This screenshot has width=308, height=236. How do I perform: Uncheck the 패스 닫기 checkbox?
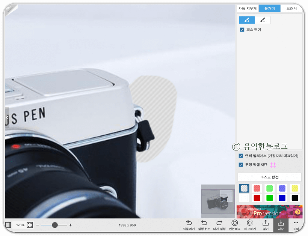(x=242, y=30)
